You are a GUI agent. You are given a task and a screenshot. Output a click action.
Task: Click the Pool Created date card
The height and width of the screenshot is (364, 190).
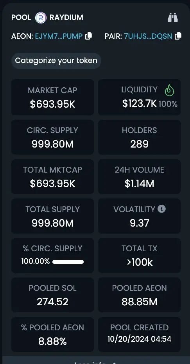pos(140,334)
